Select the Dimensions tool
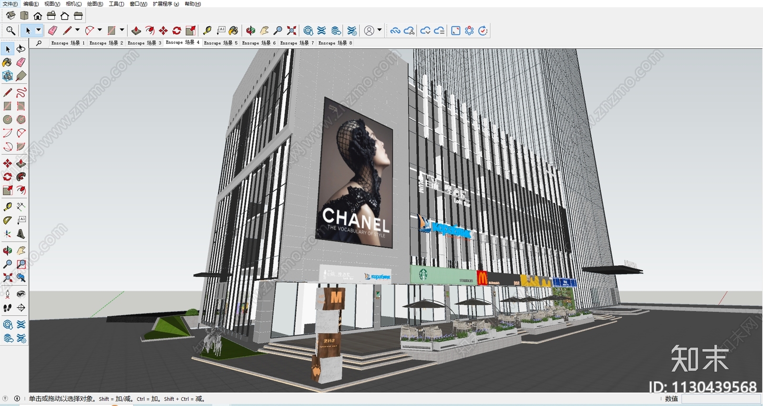The image size is (763, 406). pyautogui.click(x=21, y=207)
